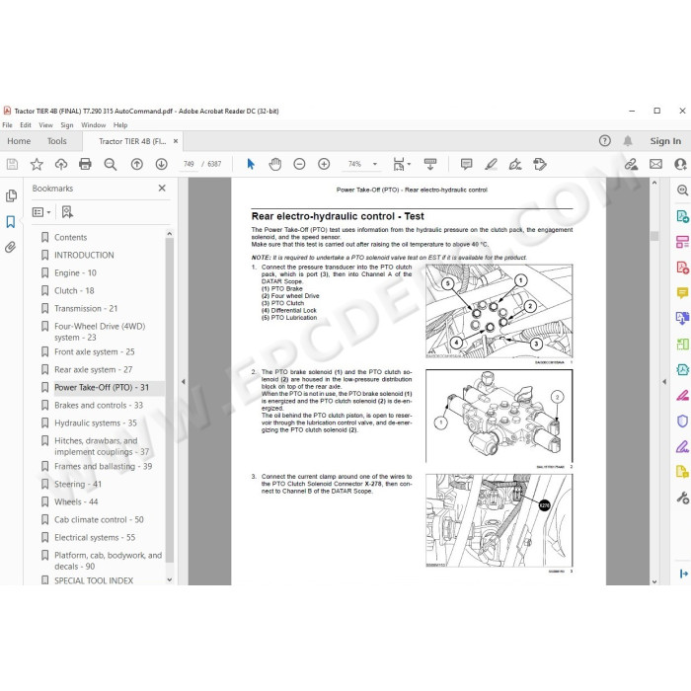Click the page number input field
This screenshot has height=691, width=691.
click(189, 165)
